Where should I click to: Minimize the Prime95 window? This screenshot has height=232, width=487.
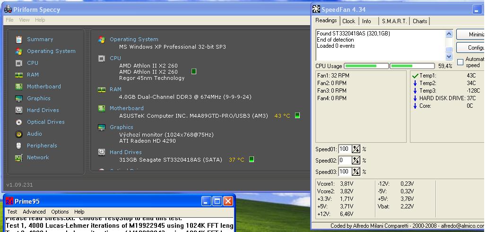pyautogui.click(x=206, y=201)
